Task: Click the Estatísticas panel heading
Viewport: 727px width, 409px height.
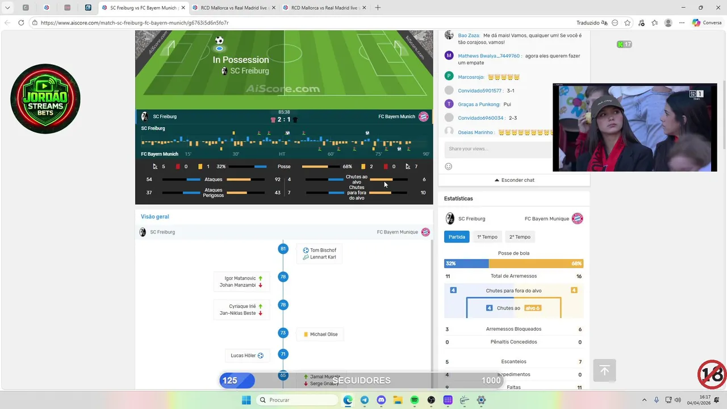Action: 458,199
